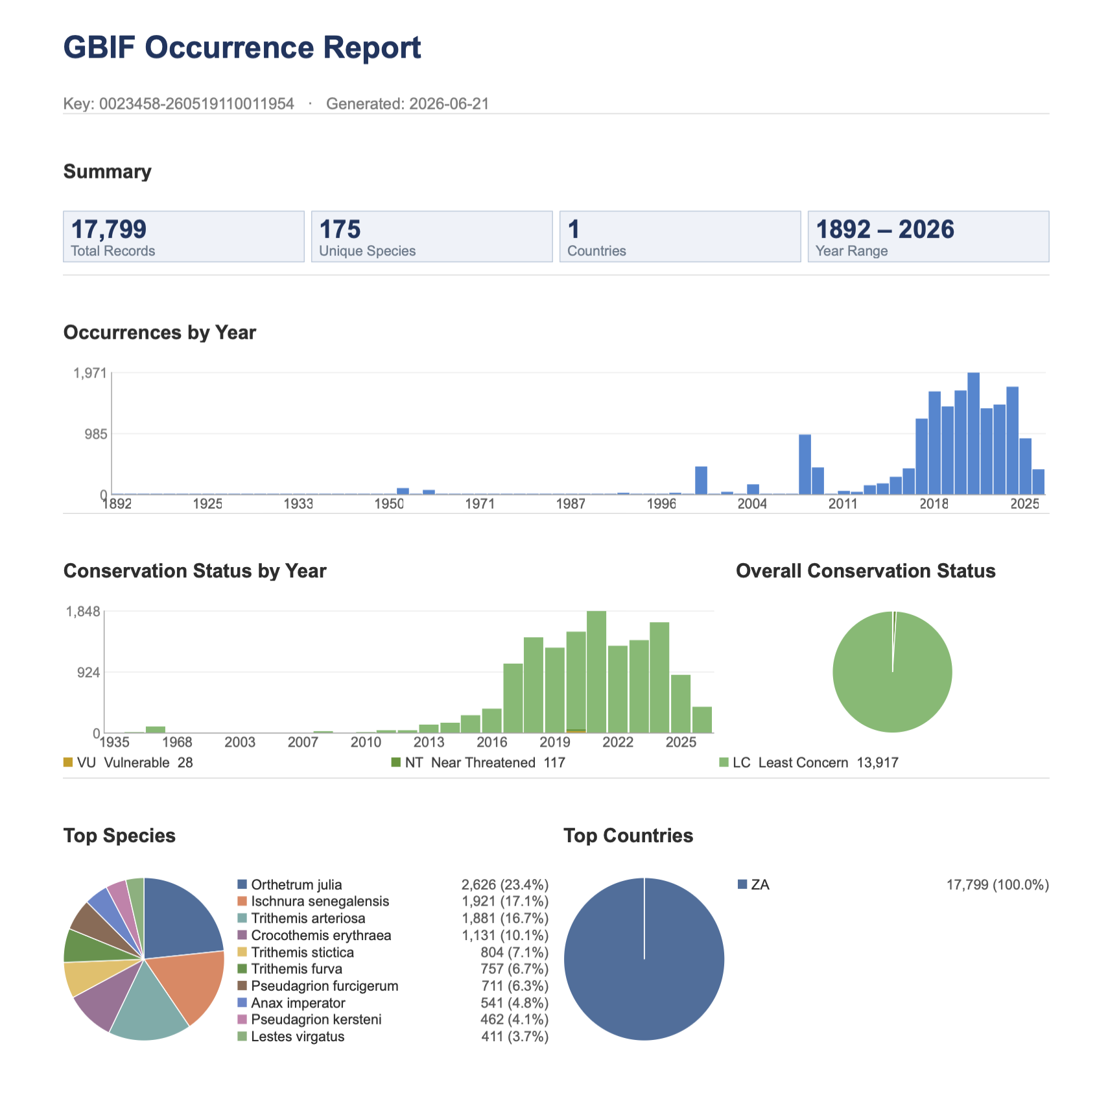1097x1112 pixels.
Task: Select the 175 Unique Species card
Action: pos(432,236)
